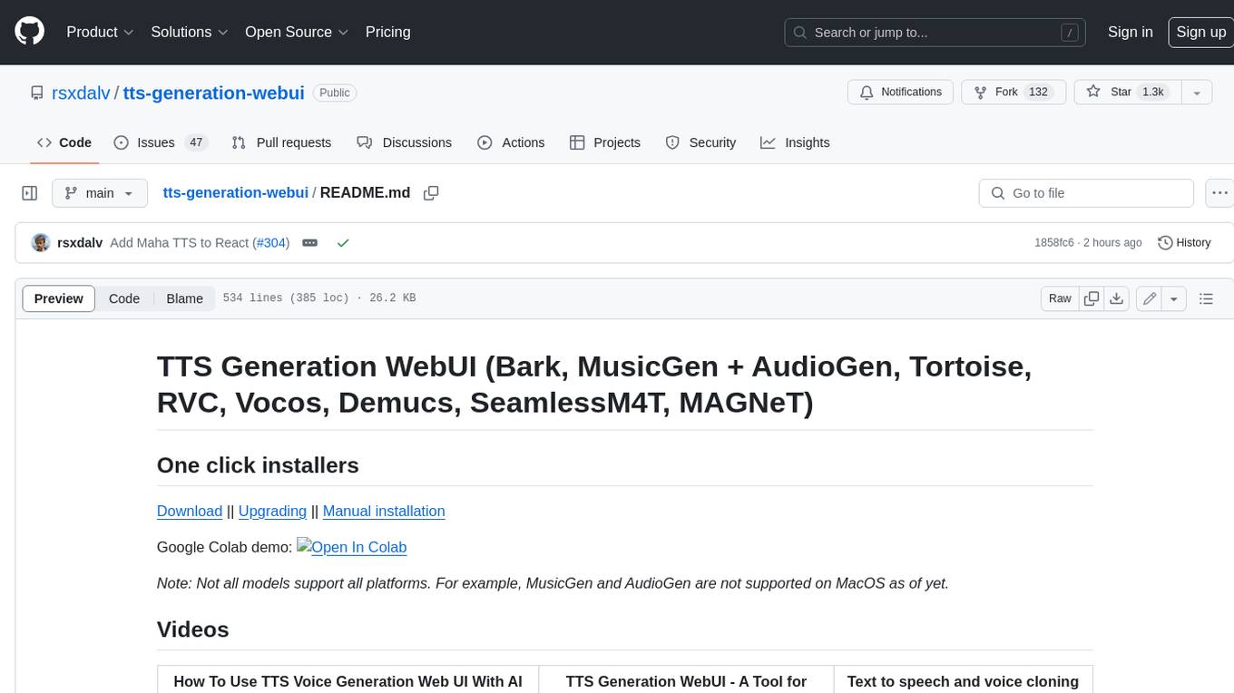This screenshot has width=1234, height=693.
Task: Open the Upgrading link
Action: (x=272, y=511)
